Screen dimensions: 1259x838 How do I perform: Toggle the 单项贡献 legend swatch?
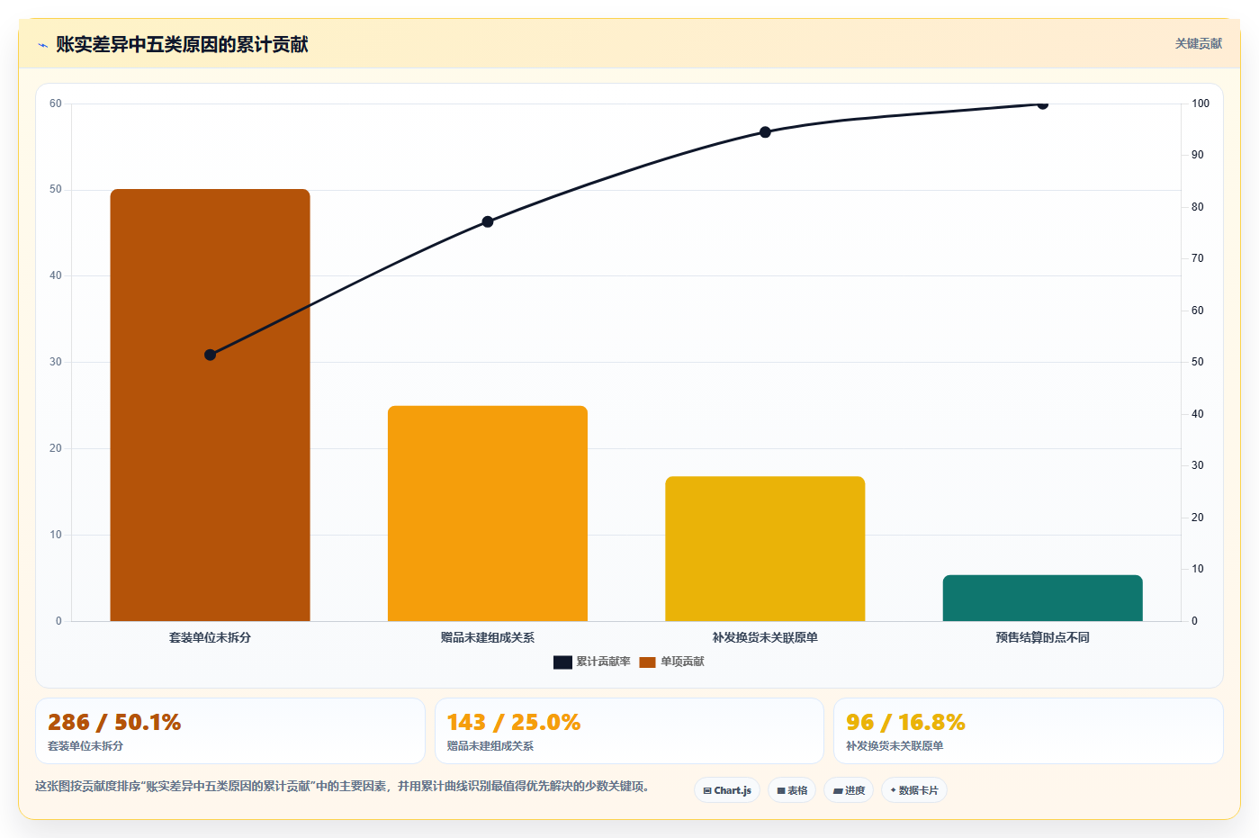point(647,662)
